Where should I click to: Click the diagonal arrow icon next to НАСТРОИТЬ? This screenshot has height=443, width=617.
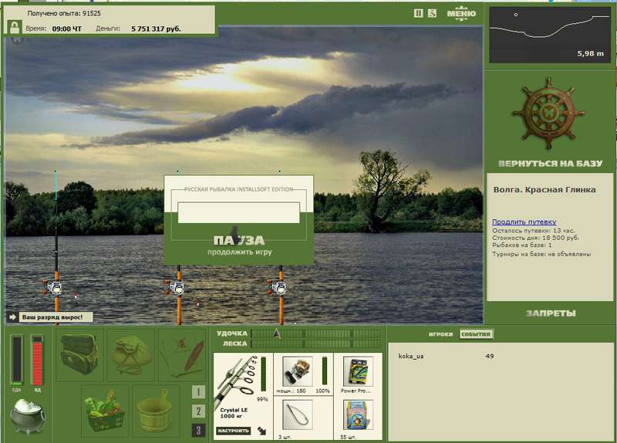(x=261, y=431)
